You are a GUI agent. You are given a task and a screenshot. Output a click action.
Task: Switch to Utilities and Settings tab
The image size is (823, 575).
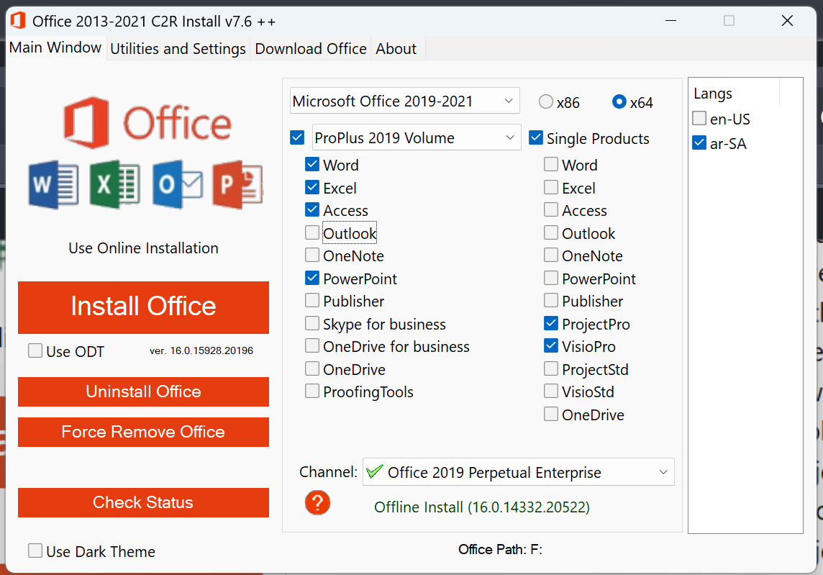178,49
